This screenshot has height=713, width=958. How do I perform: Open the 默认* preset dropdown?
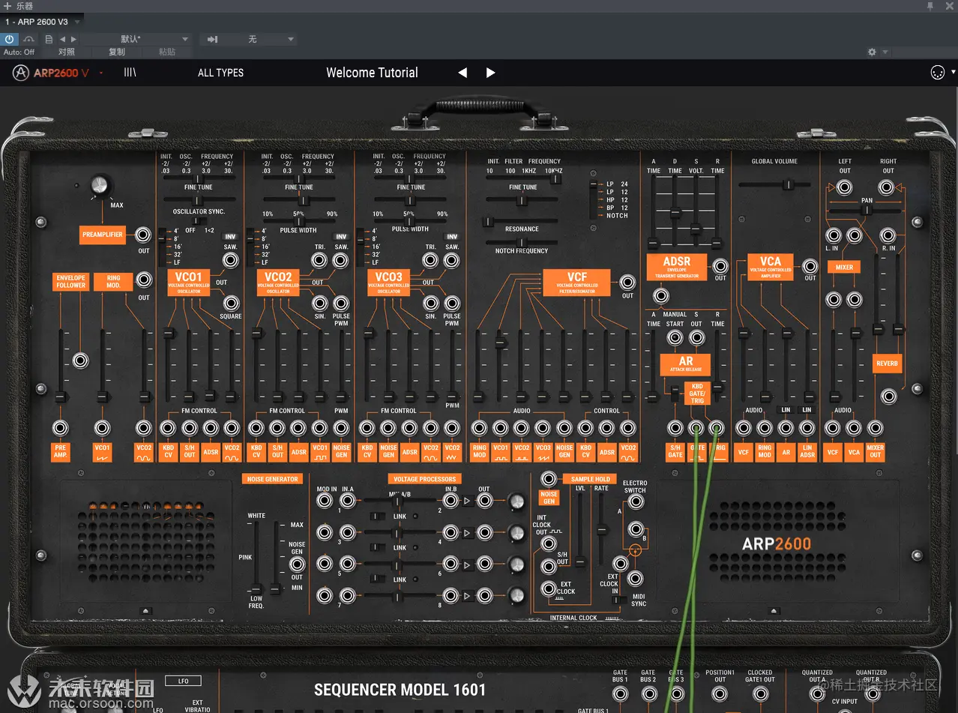[136, 39]
